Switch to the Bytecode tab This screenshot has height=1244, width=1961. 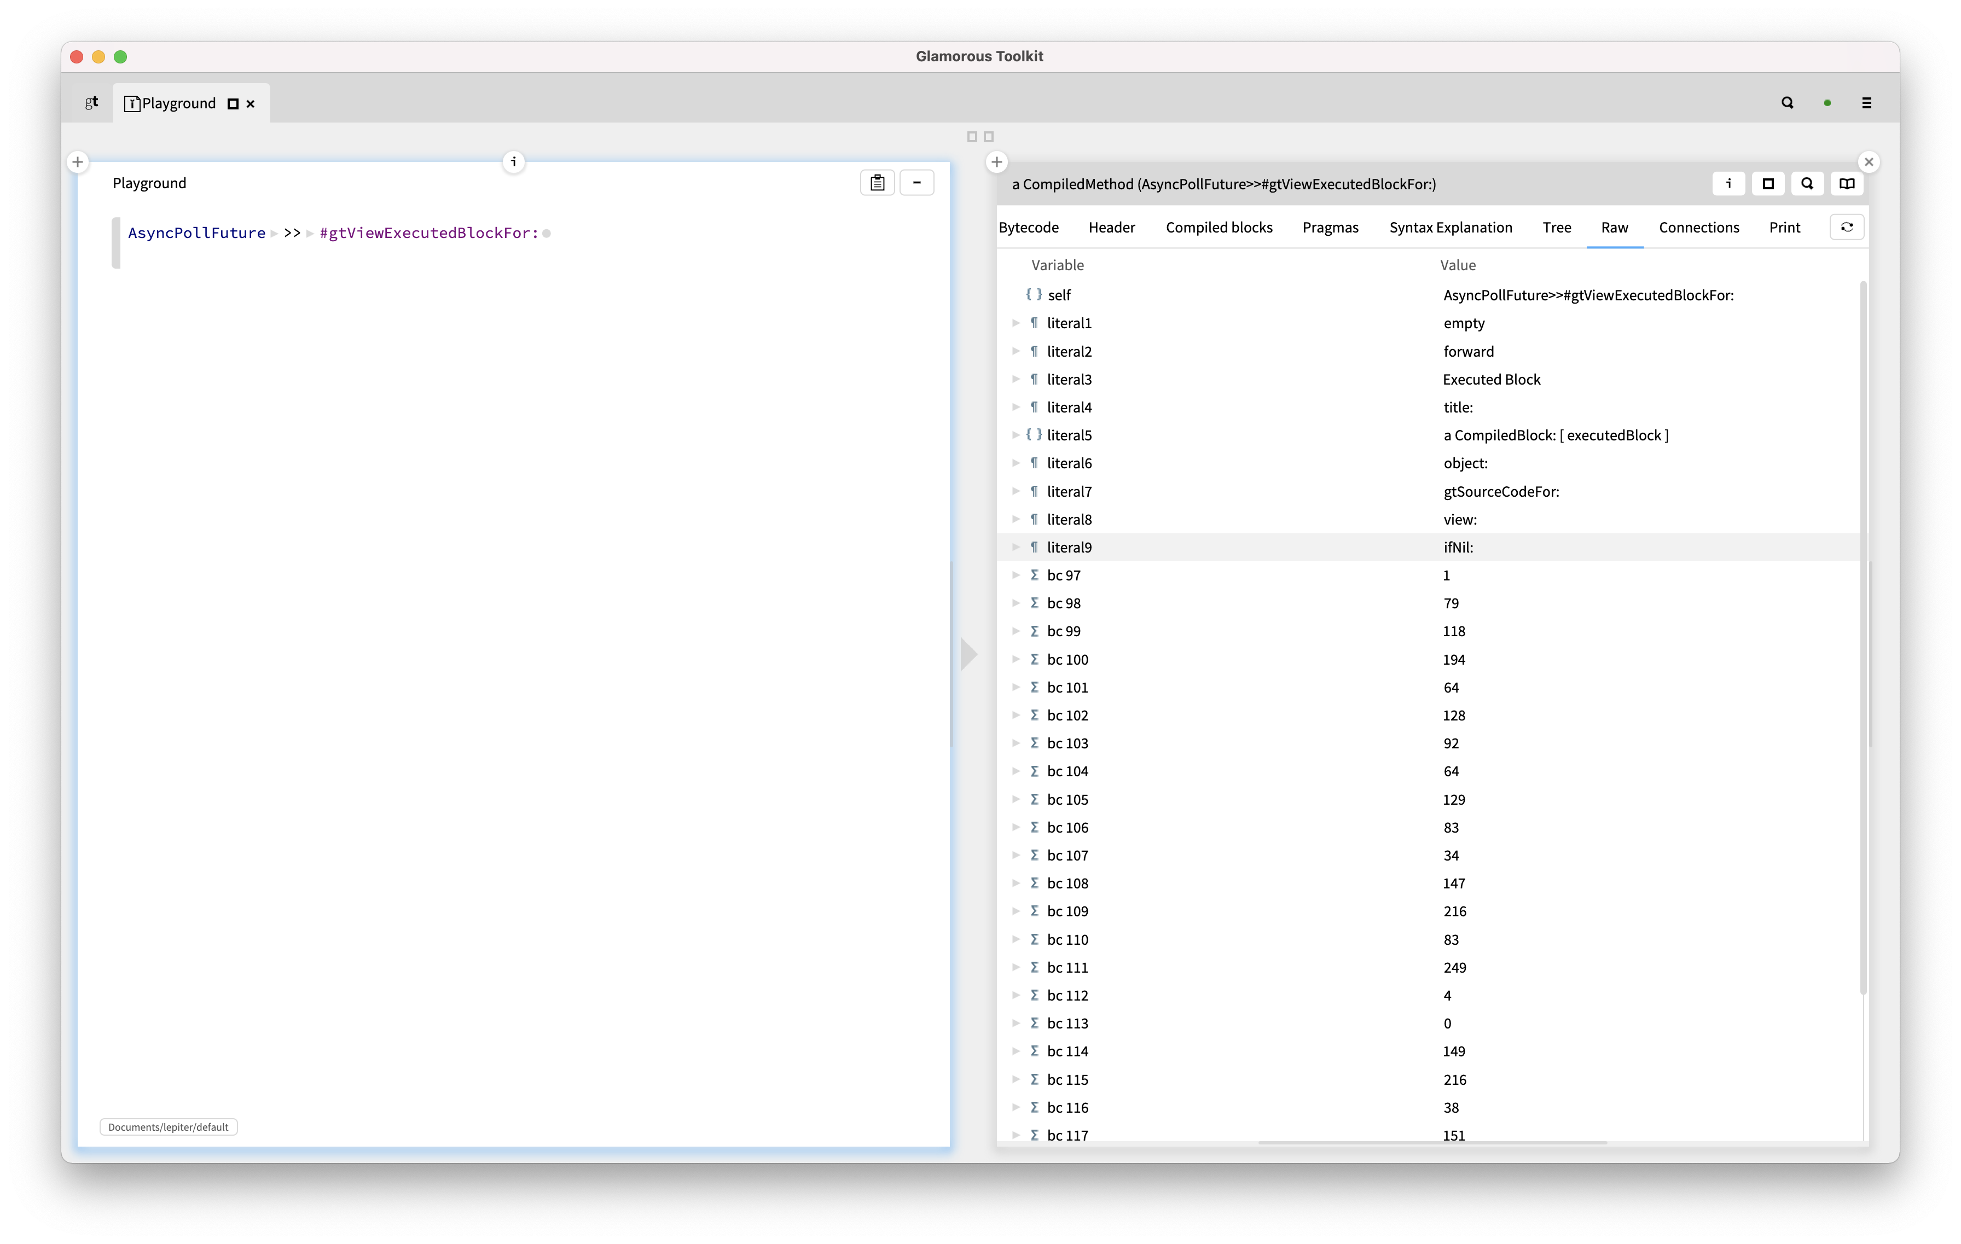[x=1029, y=227]
